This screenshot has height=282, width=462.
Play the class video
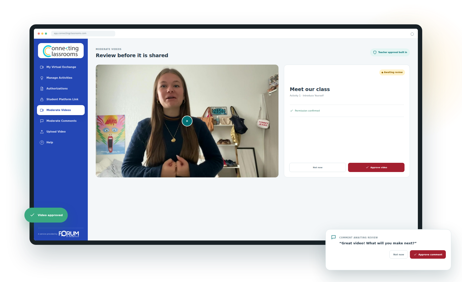(187, 121)
